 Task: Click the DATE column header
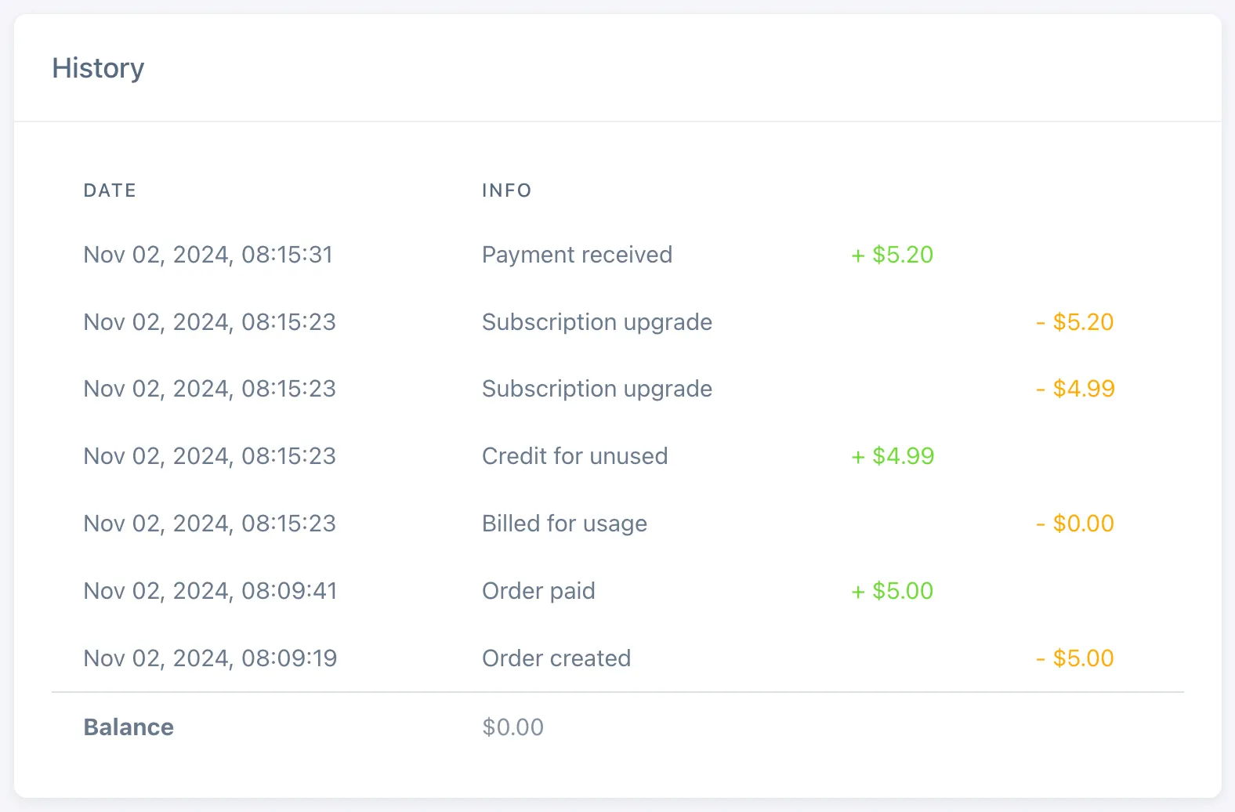pos(110,190)
